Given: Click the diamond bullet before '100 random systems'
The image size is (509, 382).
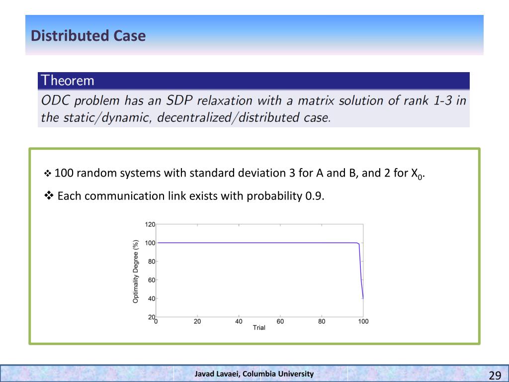Looking at the screenshot, I should 47,174.
